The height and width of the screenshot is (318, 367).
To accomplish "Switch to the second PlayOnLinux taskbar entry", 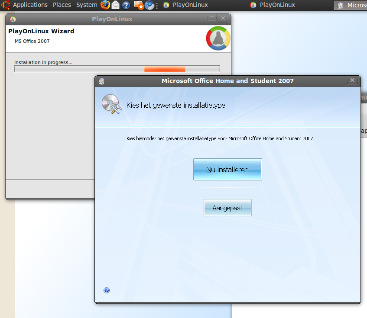I will click(x=273, y=5).
